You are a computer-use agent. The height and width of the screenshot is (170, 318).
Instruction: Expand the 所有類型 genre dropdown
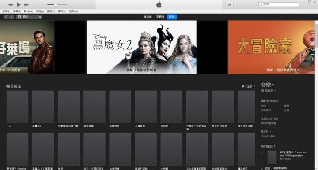(x=269, y=91)
